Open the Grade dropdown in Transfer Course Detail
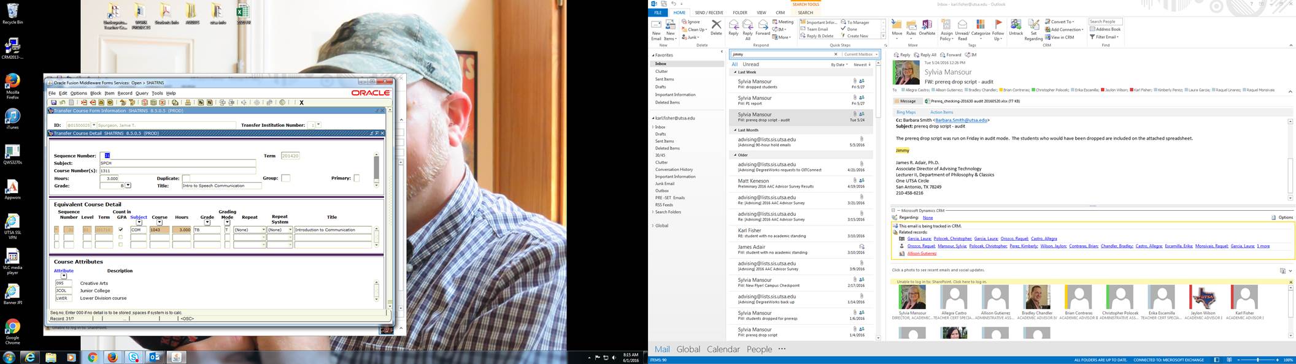 click(128, 186)
